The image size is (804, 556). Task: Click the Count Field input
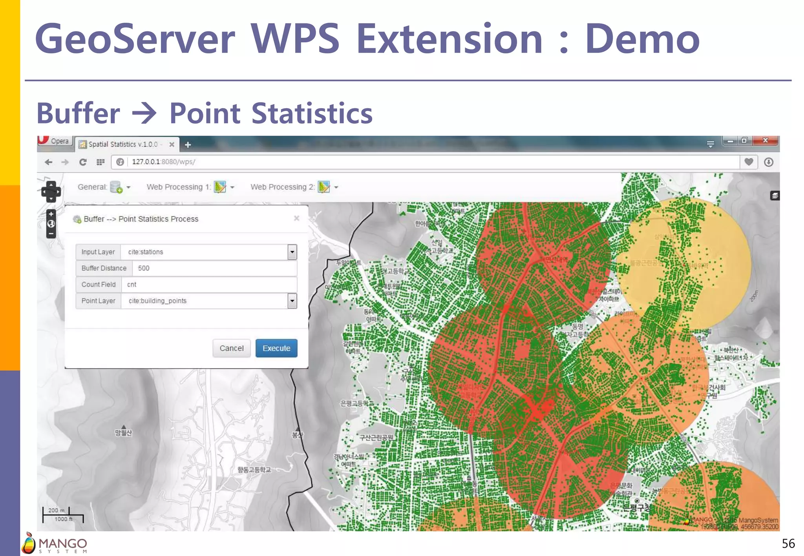click(209, 285)
